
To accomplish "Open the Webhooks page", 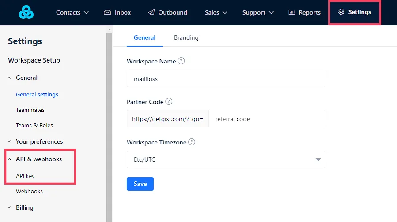I will tap(30, 192).
